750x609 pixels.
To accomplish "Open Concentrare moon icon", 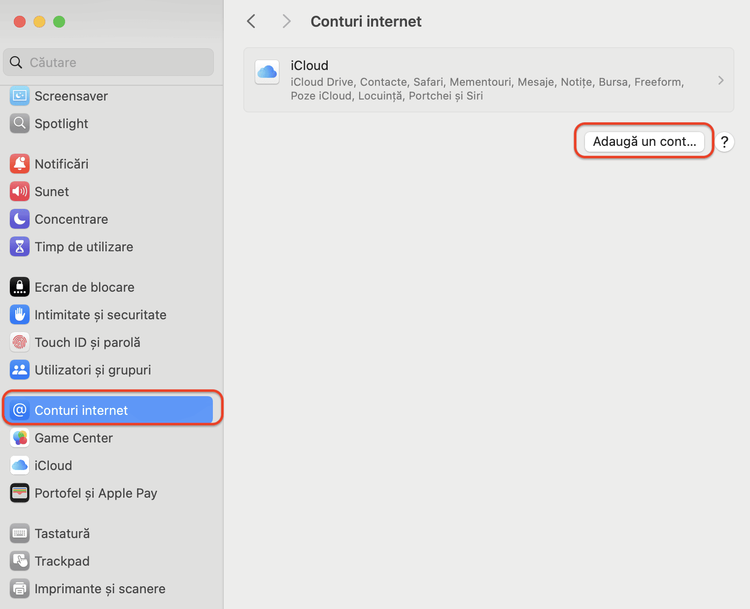I will 20,219.
